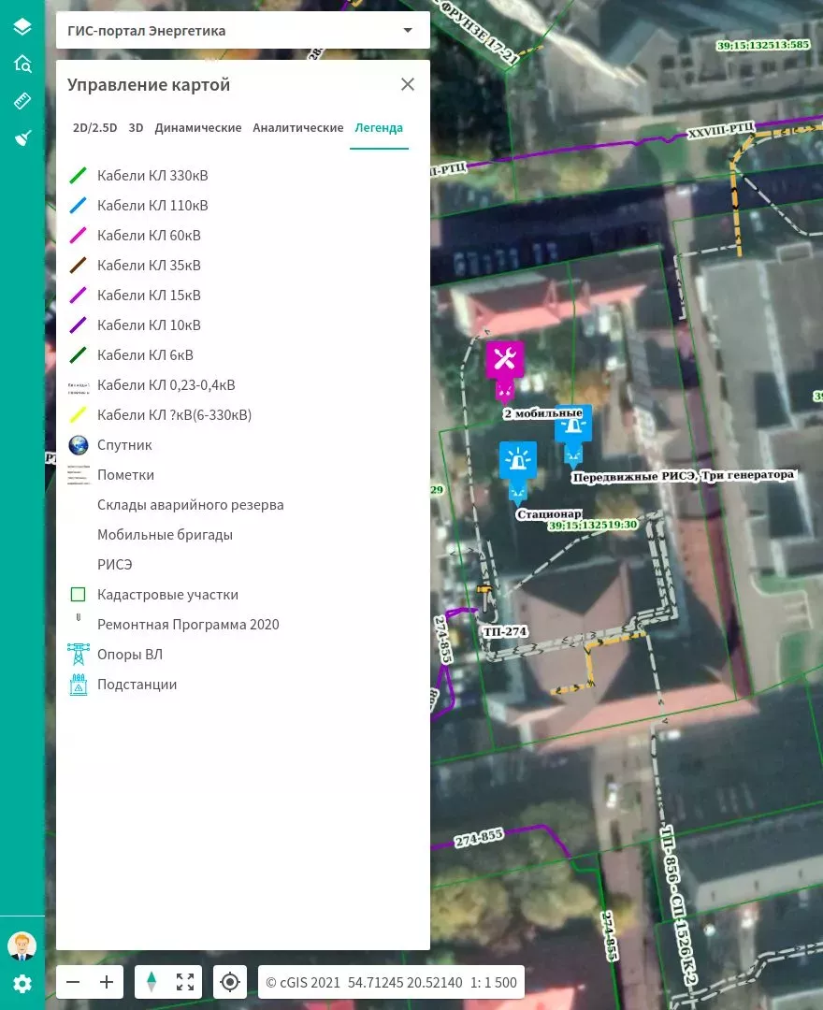
Task: Open the search tool in the left sidebar
Action: (x=22, y=64)
